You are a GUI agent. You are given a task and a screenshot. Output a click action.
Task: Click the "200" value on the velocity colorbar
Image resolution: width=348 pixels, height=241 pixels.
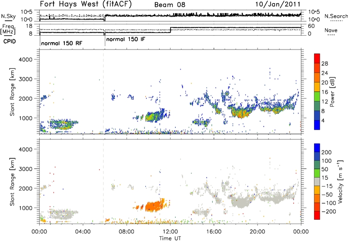[327, 152]
